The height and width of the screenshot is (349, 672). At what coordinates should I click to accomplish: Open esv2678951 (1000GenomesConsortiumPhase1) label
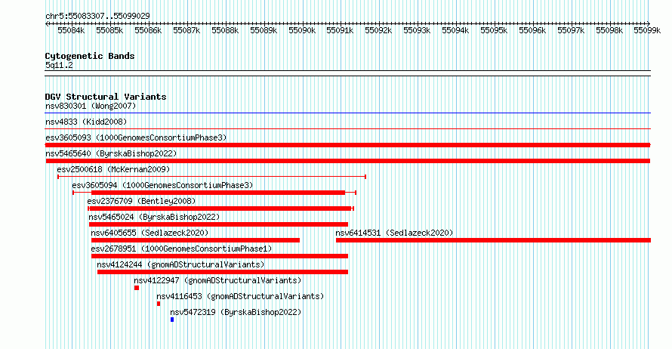[x=181, y=249]
